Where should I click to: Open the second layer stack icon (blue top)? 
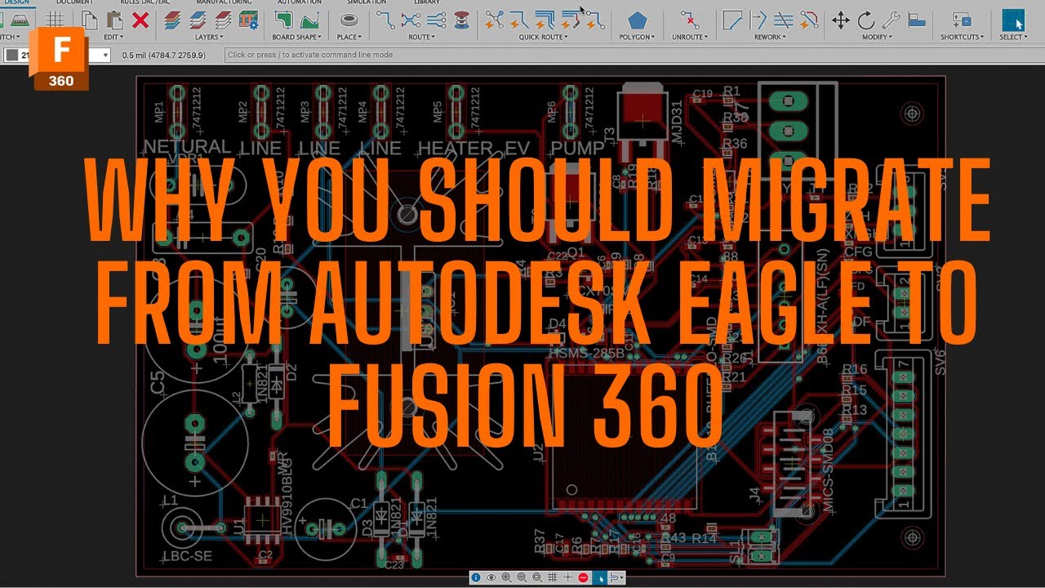199,20
